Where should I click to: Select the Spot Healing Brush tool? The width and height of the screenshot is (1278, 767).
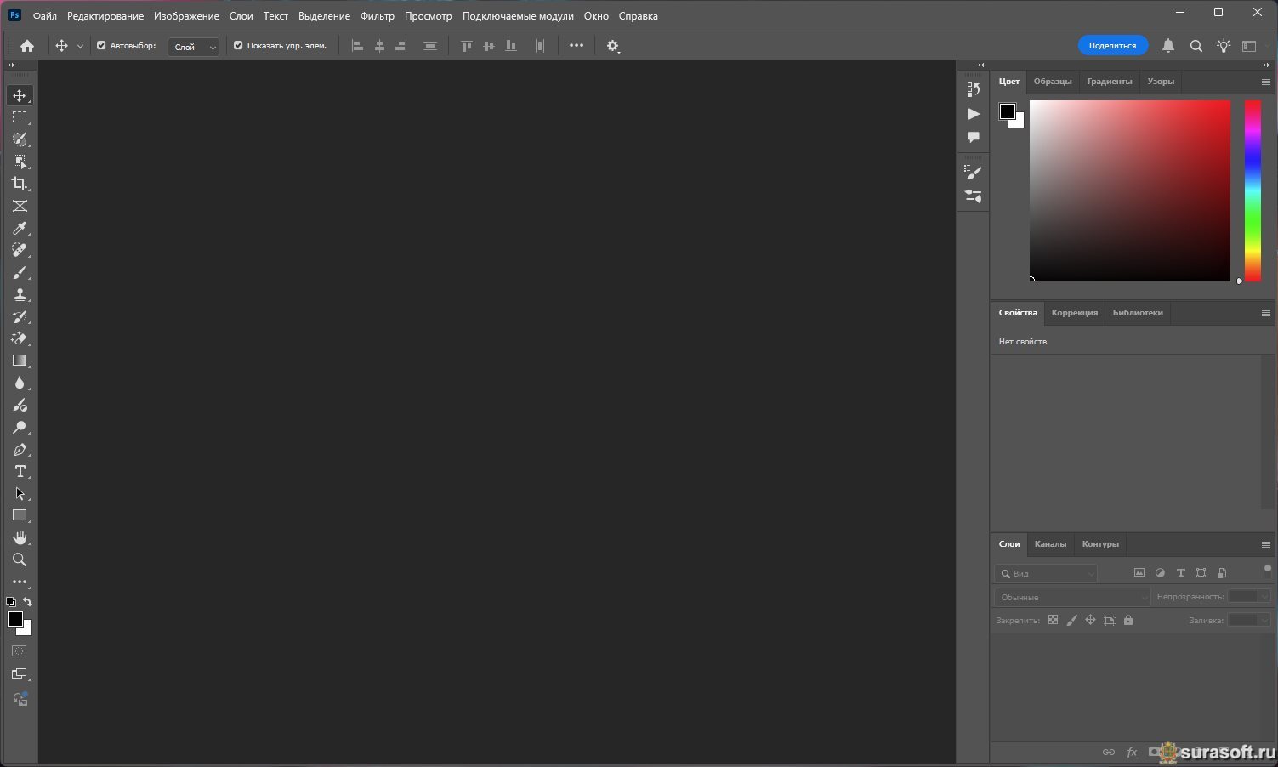tap(20, 250)
